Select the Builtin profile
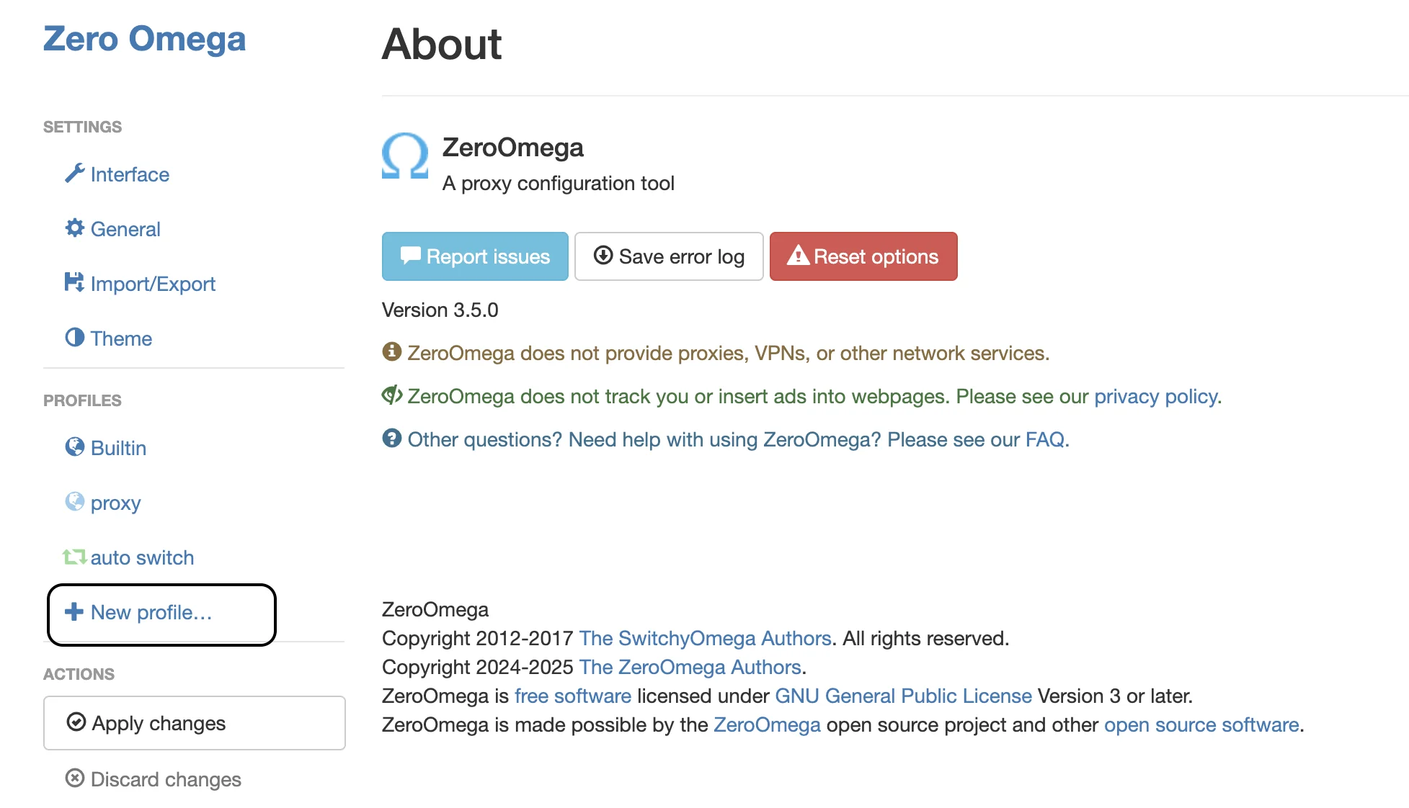The height and width of the screenshot is (808, 1409). (x=118, y=448)
